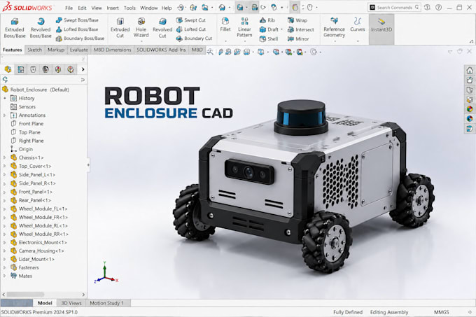Open the Motion Study 1 tab

click(107, 303)
